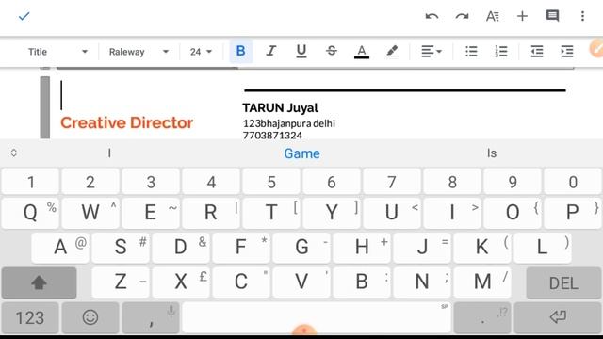Open the emoji keyboard
Screen dimensions: 603x339
[90, 318]
